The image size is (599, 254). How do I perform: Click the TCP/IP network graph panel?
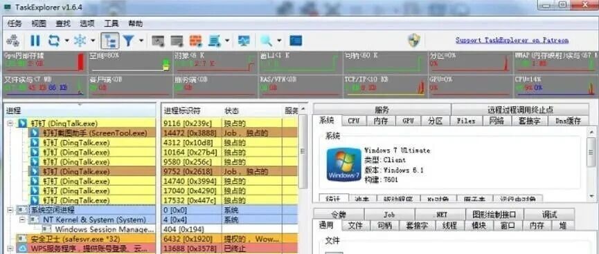pyautogui.click(x=386, y=86)
